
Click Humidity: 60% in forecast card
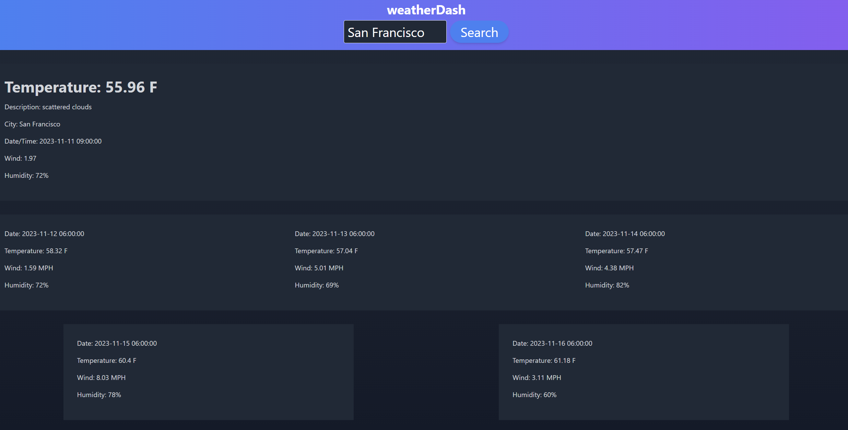(x=534, y=395)
